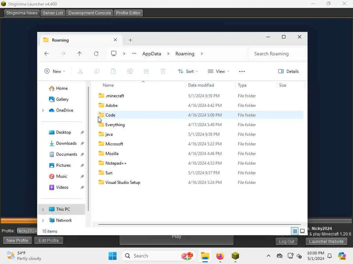Click the Rename toolbar icon
The image size is (353, 264).
coord(130,71)
